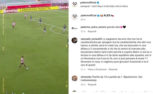Open palermofficial username in post header

click(88, 3)
